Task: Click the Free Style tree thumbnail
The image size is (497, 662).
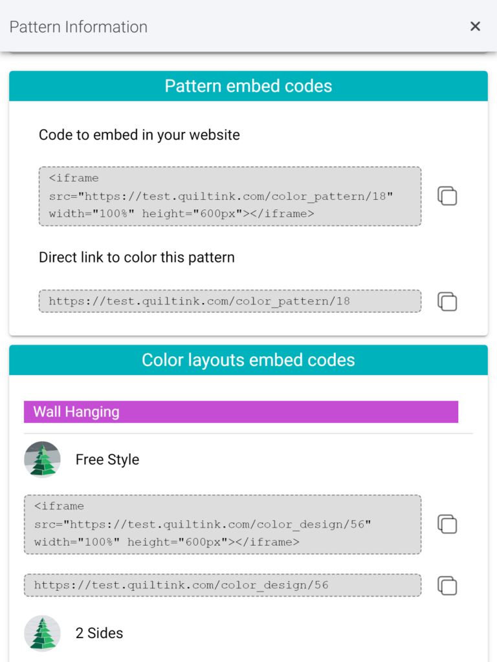Action: [42, 460]
